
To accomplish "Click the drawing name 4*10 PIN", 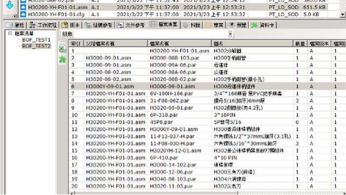I will (225, 158).
